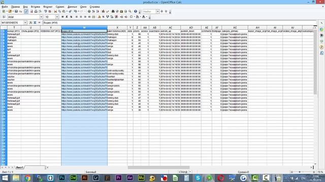325x182 pixels.
Task: Open OpenOffice Help question mark icon
Action: 136,11
